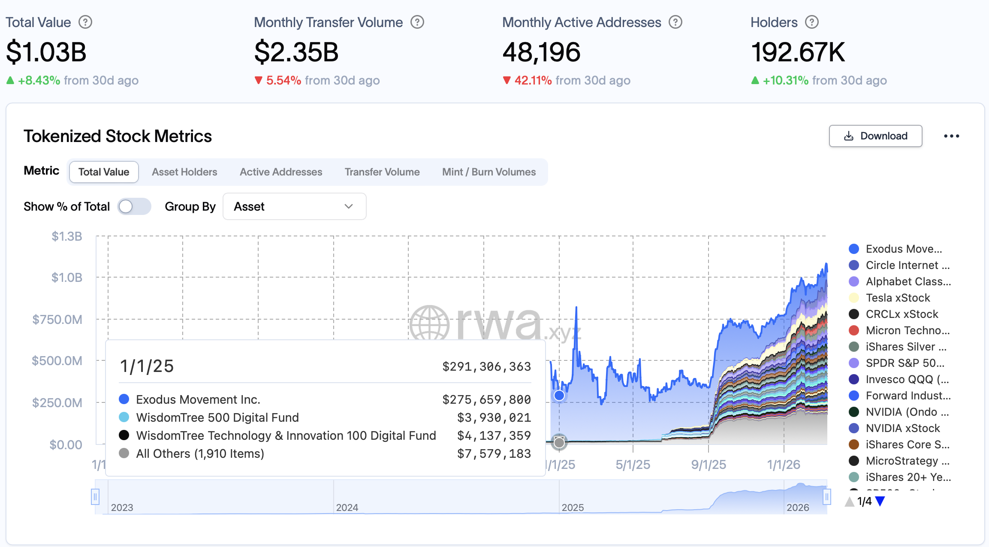Click the download icon inside Download button
Image resolution: width=989 pixels, height=547 pixels.
[848, 136]
